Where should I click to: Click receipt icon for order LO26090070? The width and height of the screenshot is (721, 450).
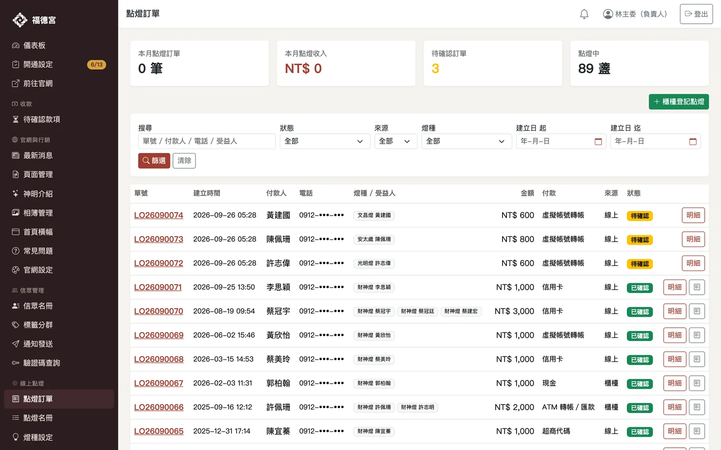697,311
